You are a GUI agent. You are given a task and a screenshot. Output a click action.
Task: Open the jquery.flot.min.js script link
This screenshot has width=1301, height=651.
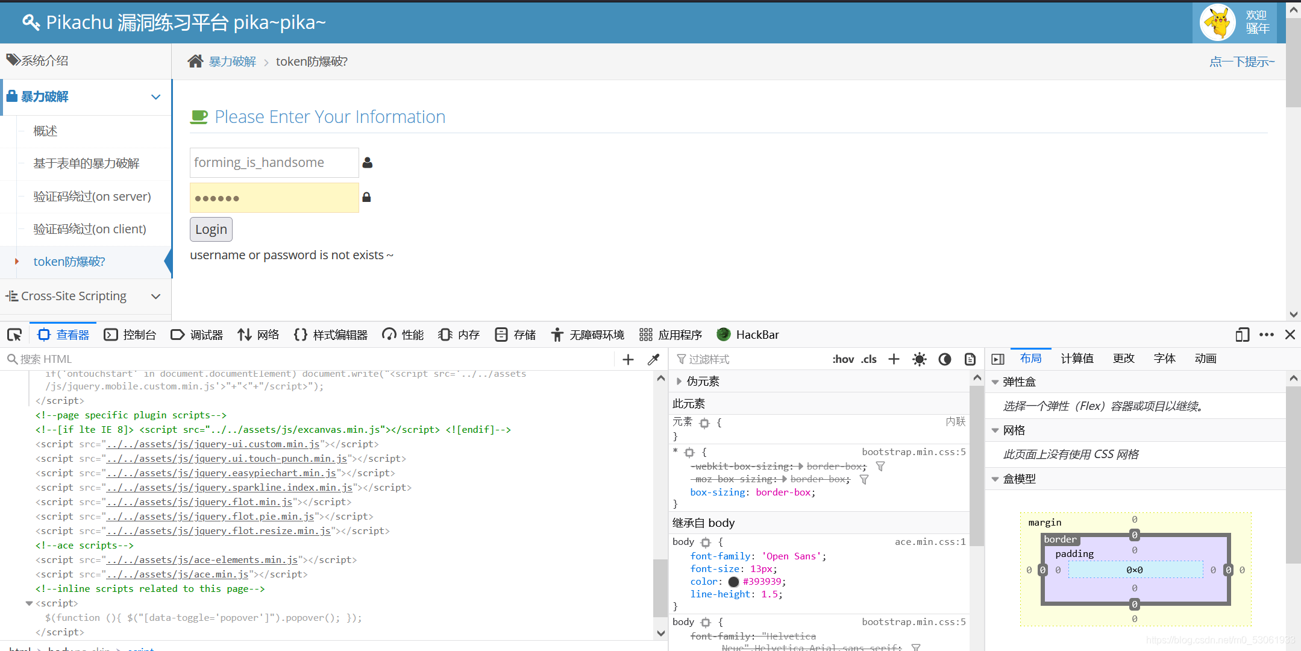pos(199,502)
